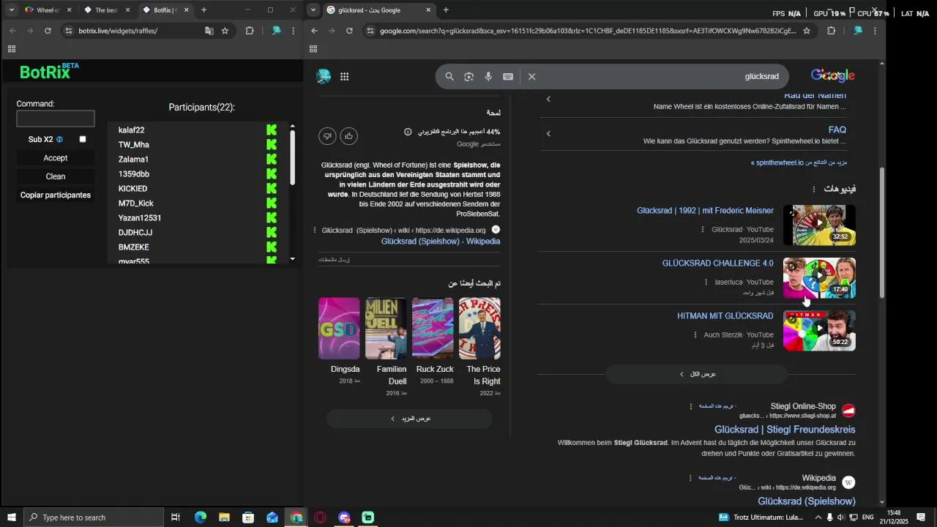Viewport: 937px width, 527px height.
Task: Click the participants list scrollbar
Action: coord(293,158)
